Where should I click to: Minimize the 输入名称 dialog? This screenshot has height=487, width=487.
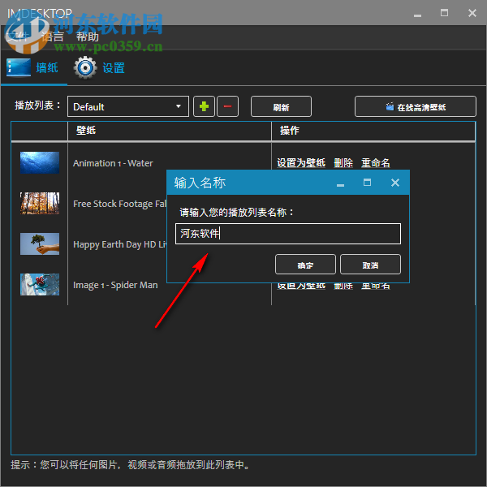tap(340, 184)
